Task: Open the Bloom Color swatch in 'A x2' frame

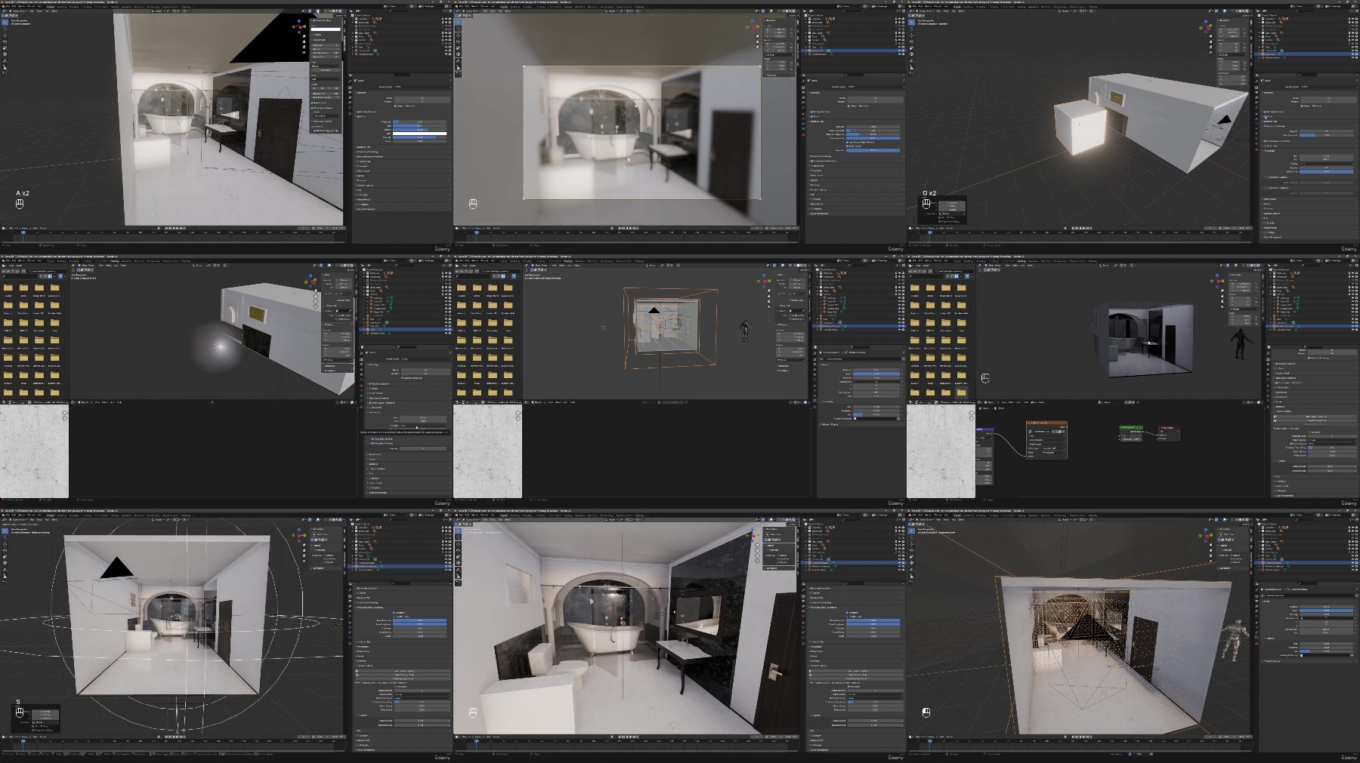Action: click(x=419, y=134)
